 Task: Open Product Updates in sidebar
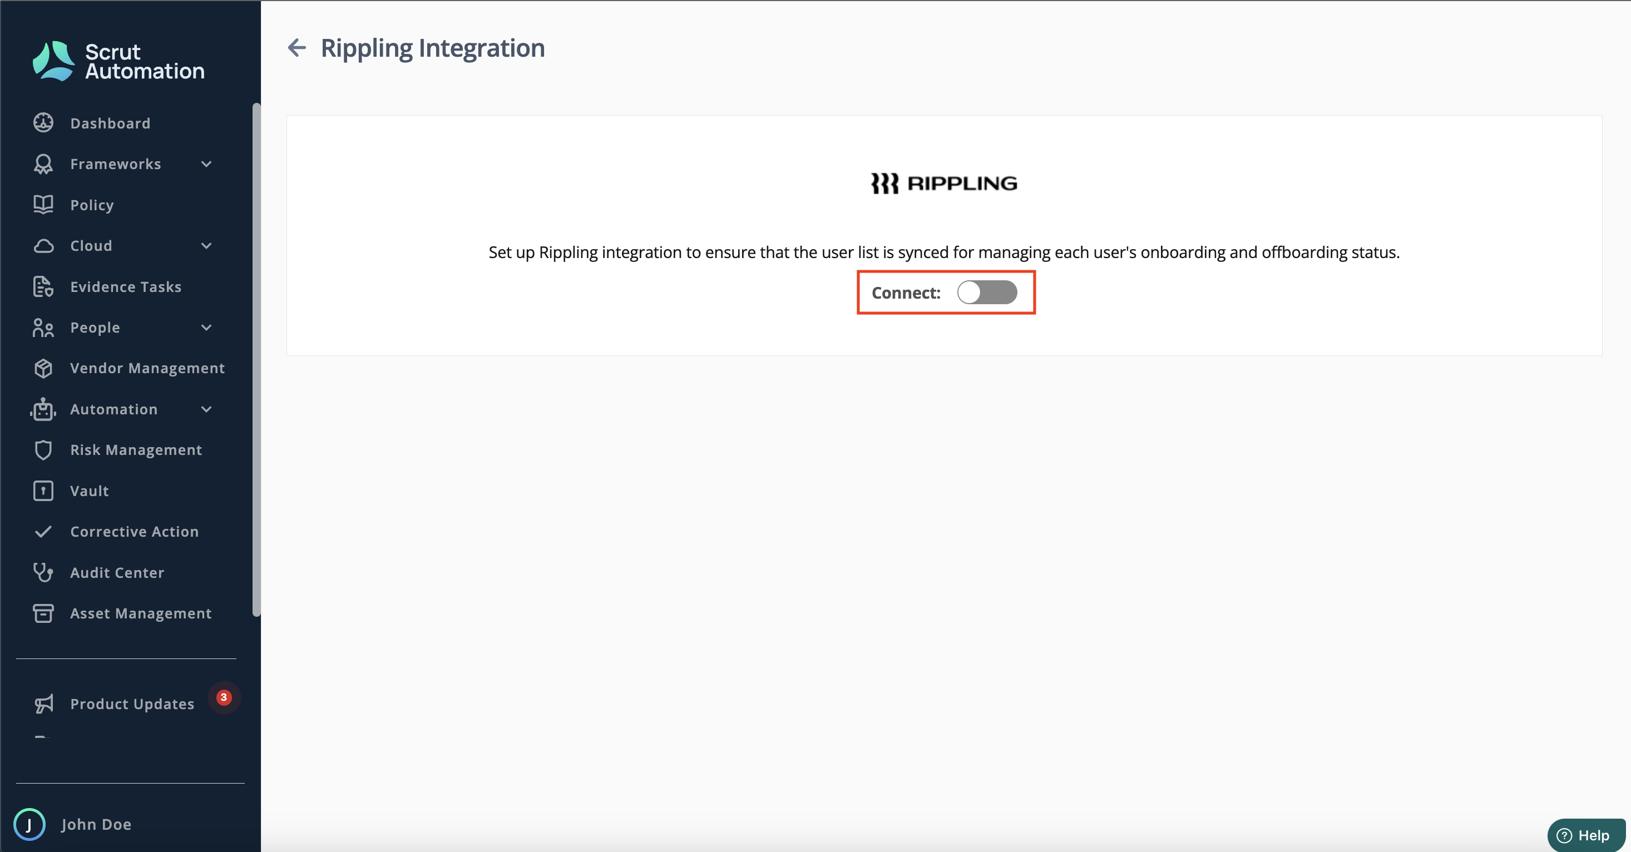[x=132, y=704]
